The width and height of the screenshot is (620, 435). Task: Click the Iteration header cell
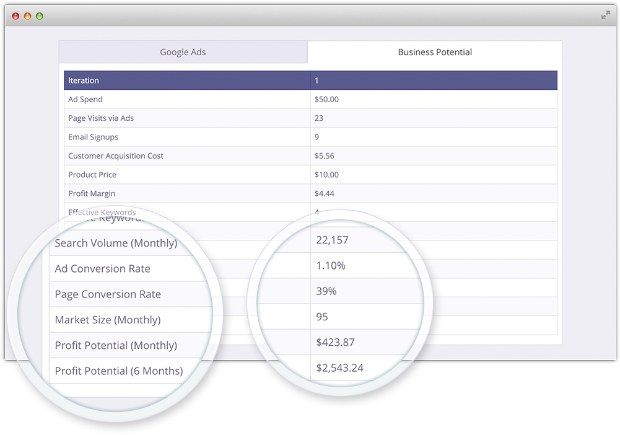click(x=187, y=81)
